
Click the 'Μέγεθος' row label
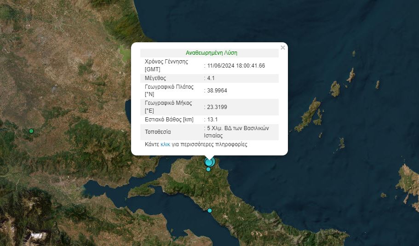[x=155, y=78]
